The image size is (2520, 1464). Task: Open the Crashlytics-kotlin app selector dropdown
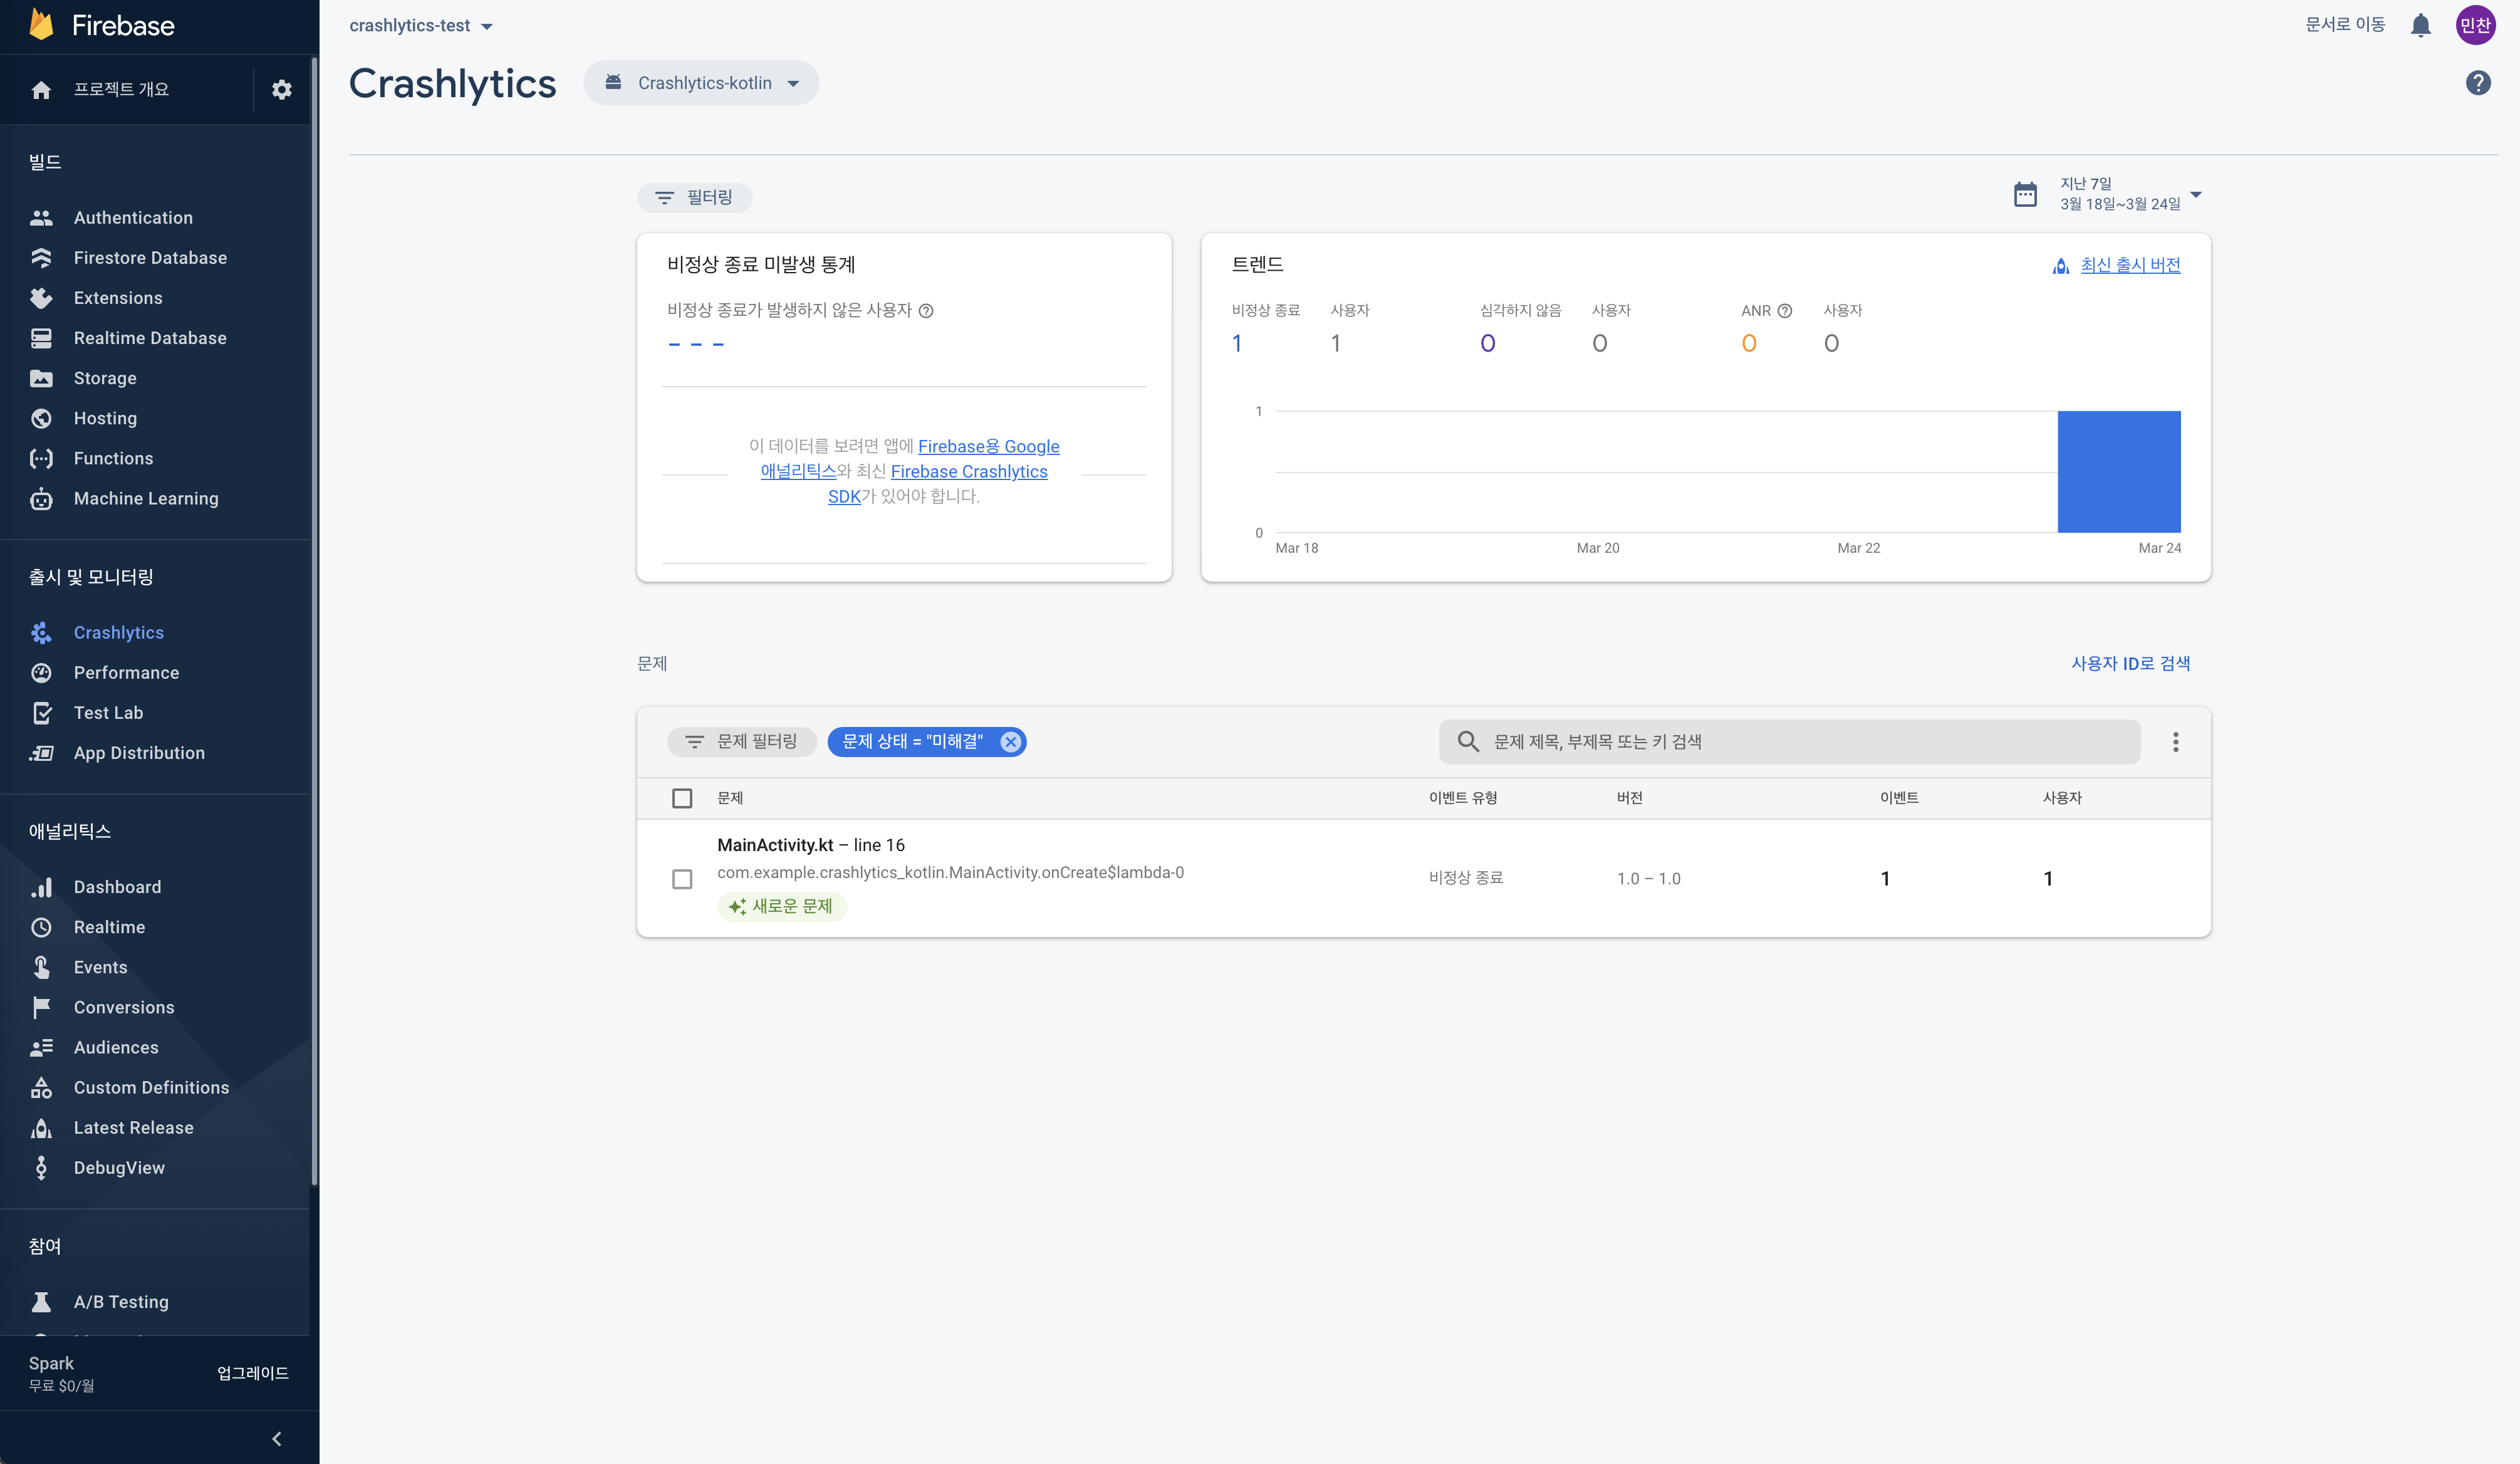[x=701, y=83]
